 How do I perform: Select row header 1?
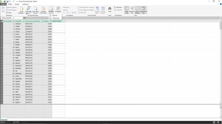1,24
